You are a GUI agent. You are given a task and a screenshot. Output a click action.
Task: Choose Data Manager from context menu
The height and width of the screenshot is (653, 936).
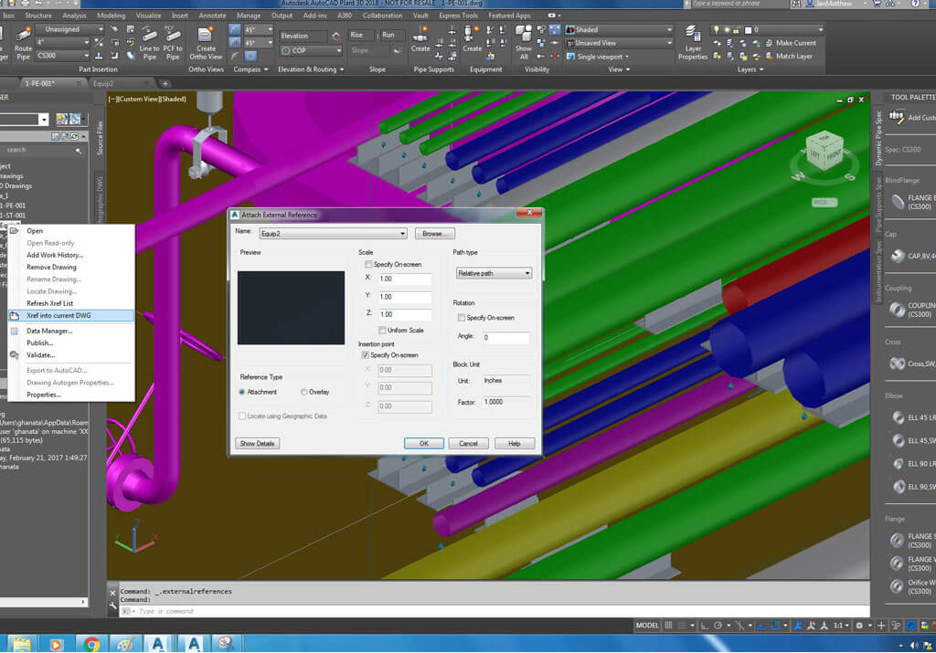pos(71,331)
